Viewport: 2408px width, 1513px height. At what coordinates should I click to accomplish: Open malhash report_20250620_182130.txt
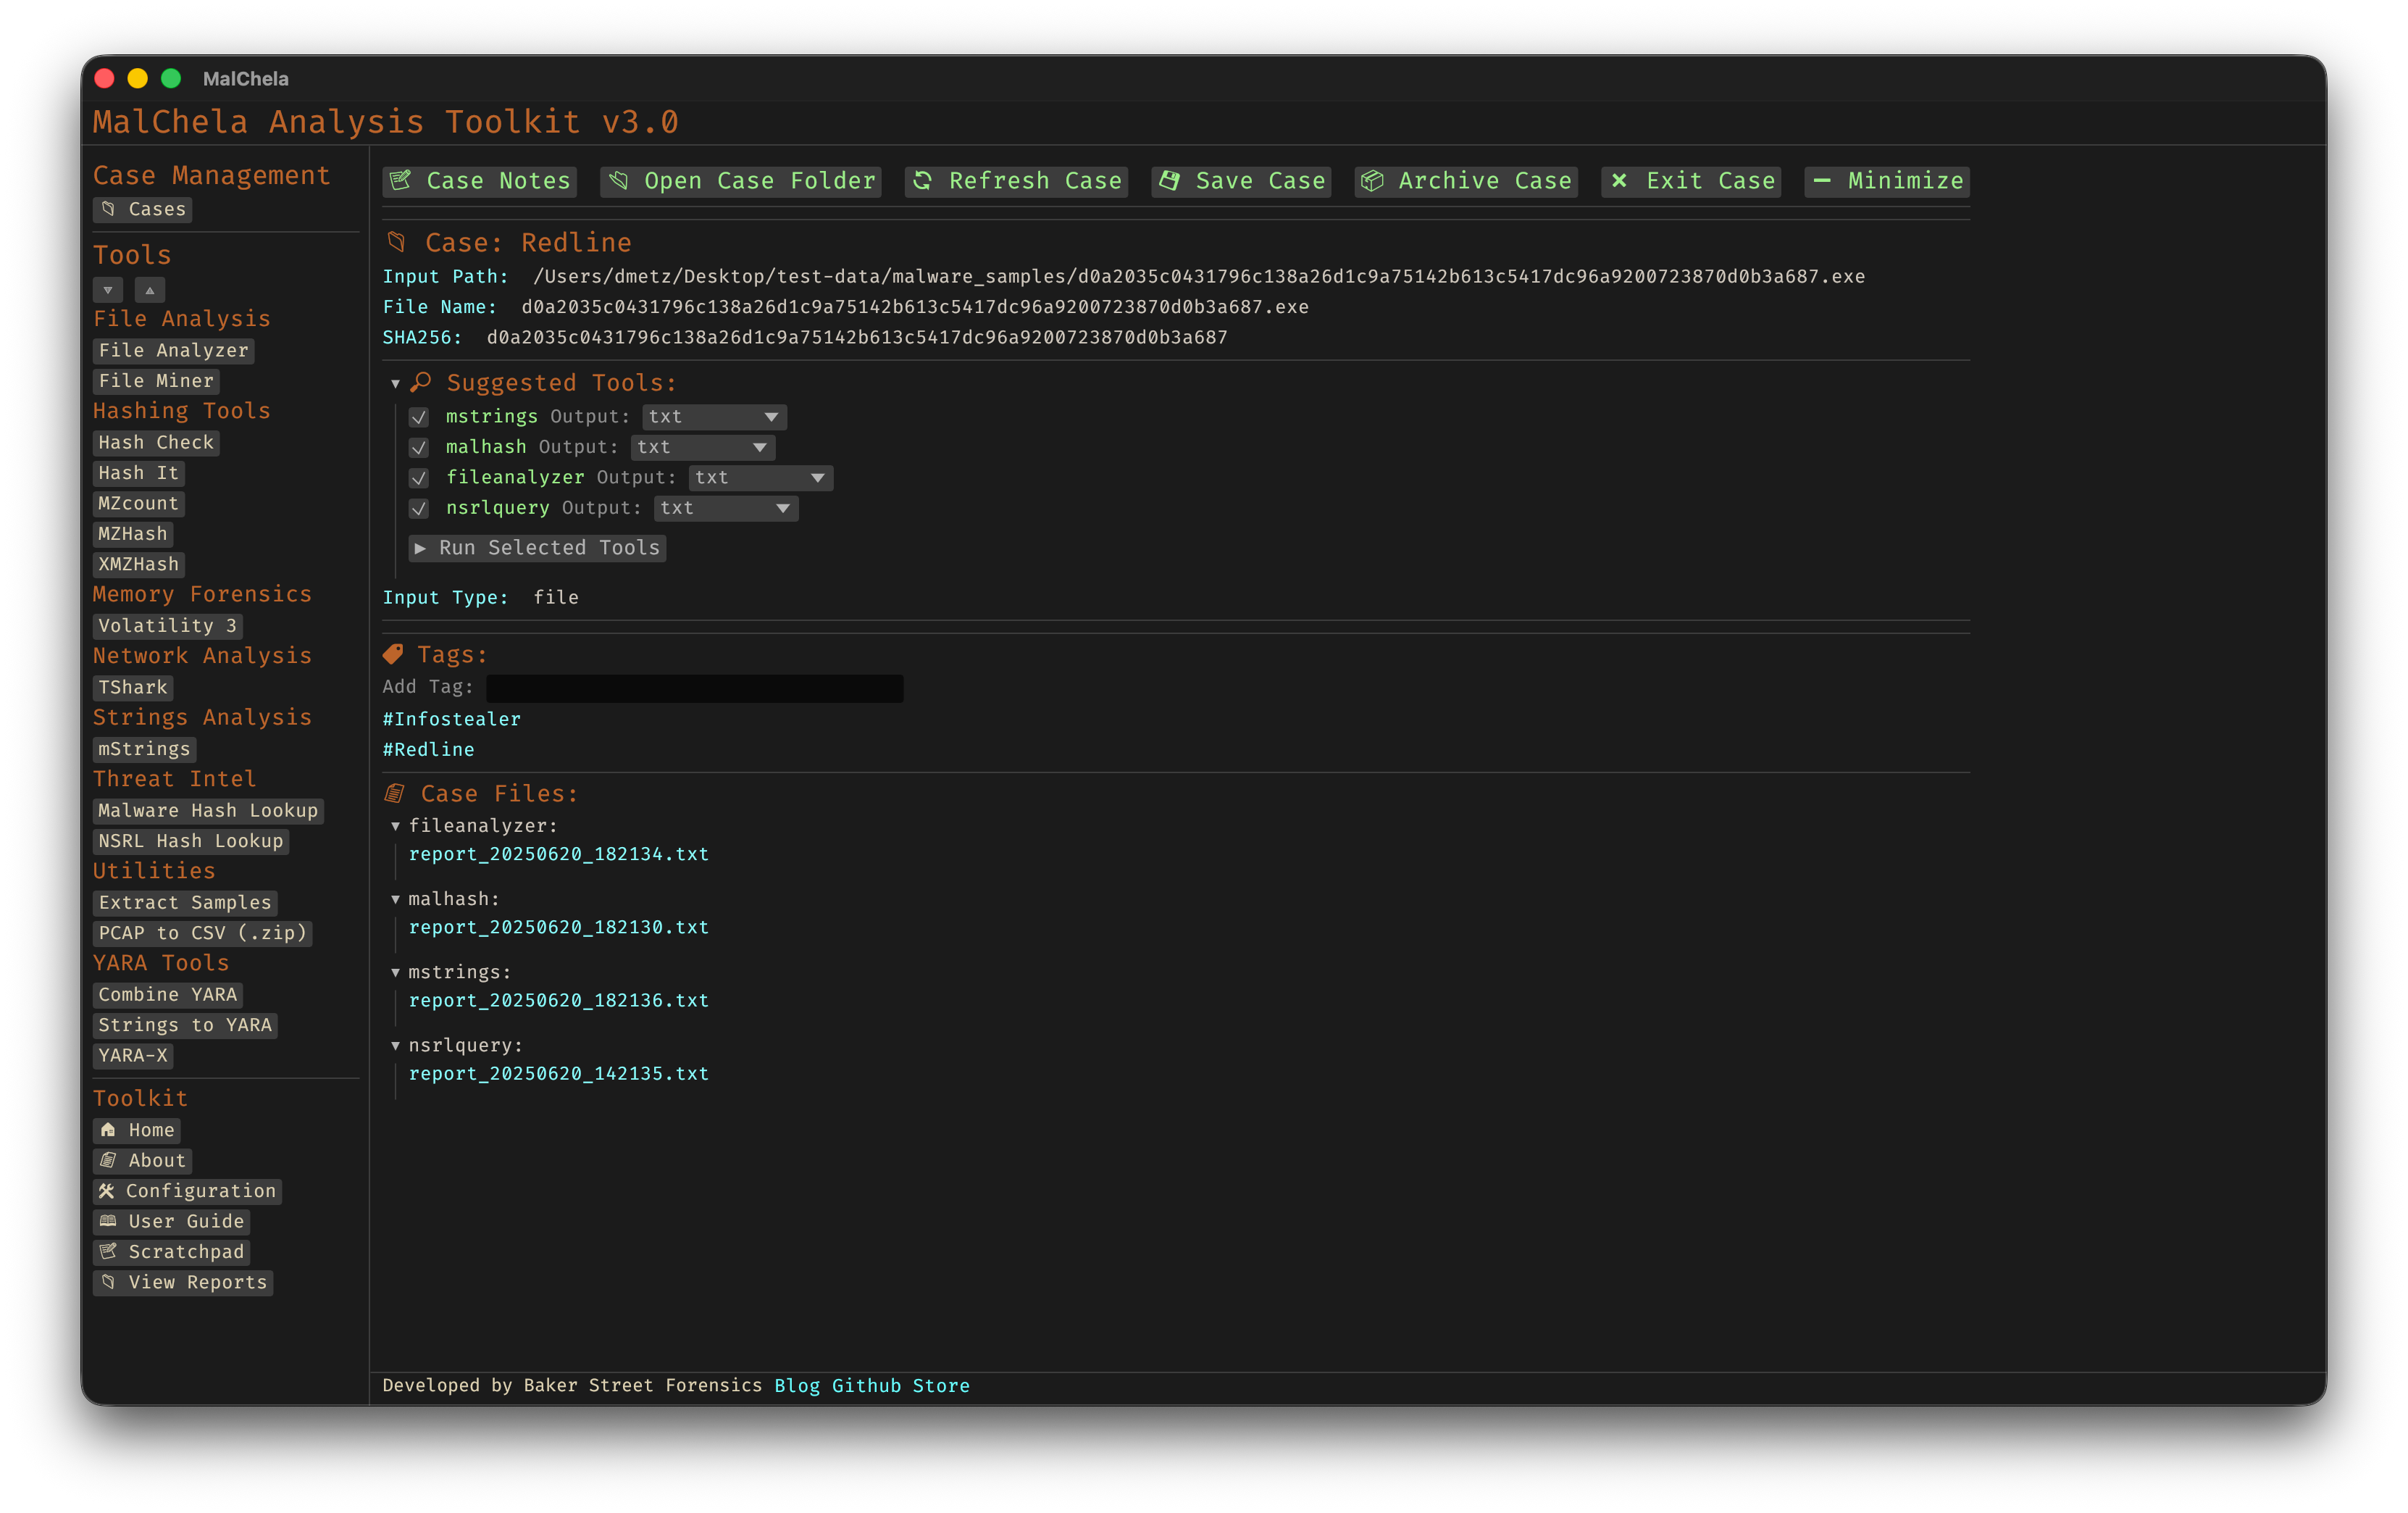559,928
